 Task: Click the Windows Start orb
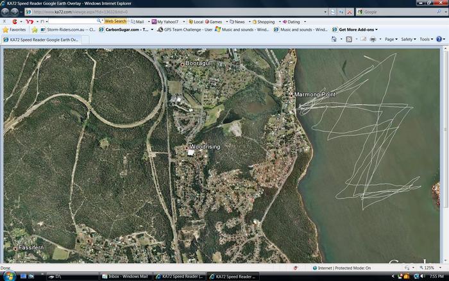pos(6,276)
